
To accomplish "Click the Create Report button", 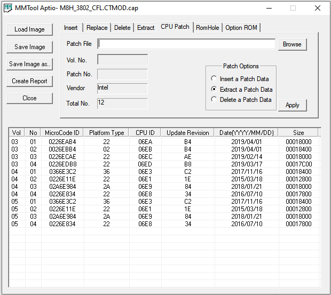I will tap(29, 81).
